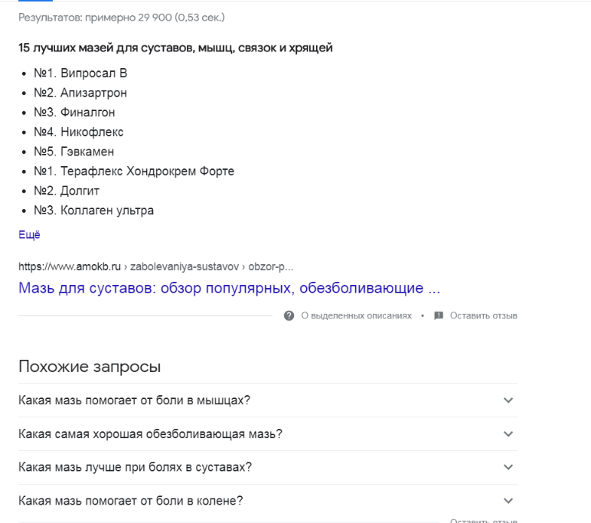Click О выделенных описаниях text link
The height and width of the screenshot is (523, 591).
pos(356,315)
